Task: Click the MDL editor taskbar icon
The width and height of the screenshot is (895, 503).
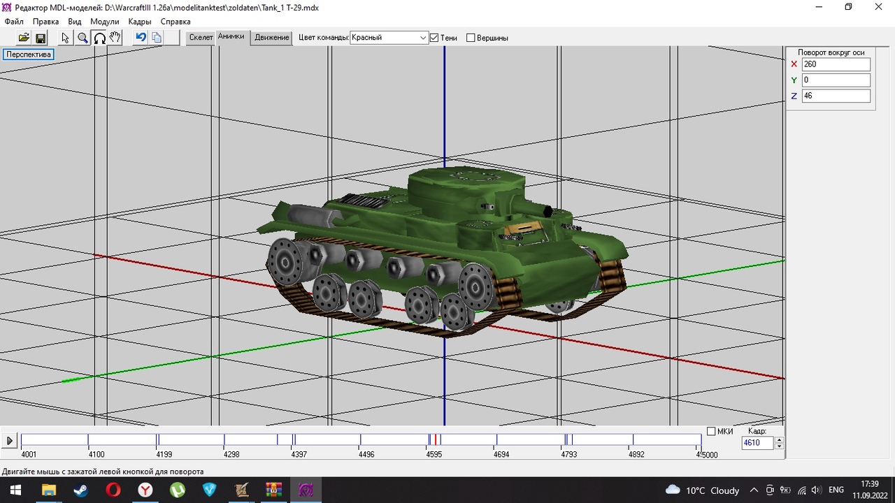Action: [306, 490]
